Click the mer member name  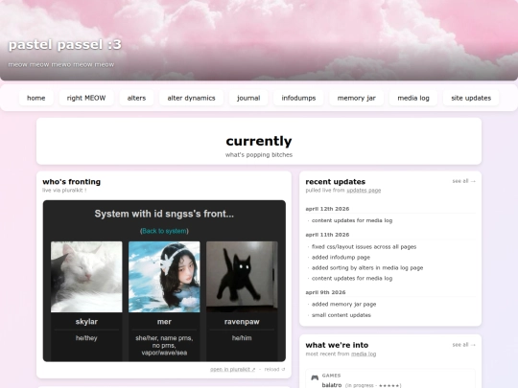tap(164, 322)
